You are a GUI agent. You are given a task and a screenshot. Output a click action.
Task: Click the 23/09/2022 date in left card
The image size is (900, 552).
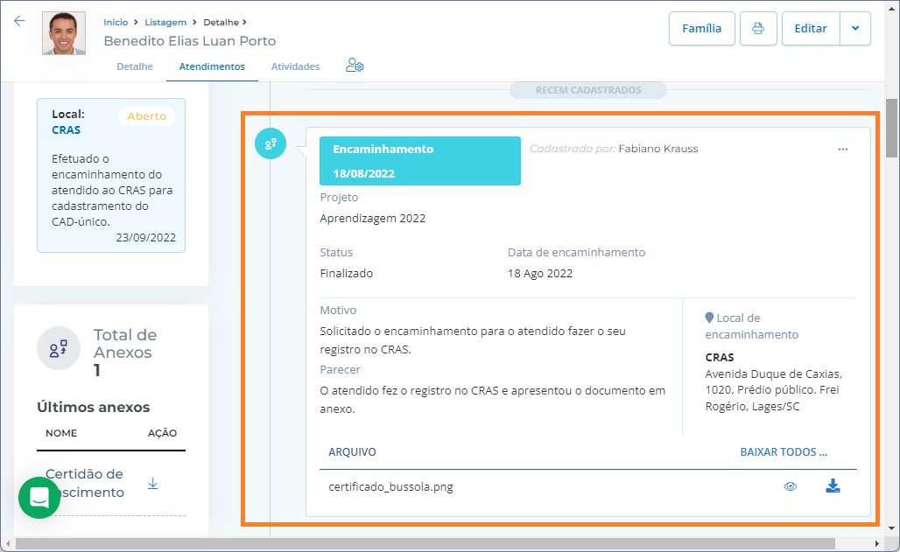point(146,238)
